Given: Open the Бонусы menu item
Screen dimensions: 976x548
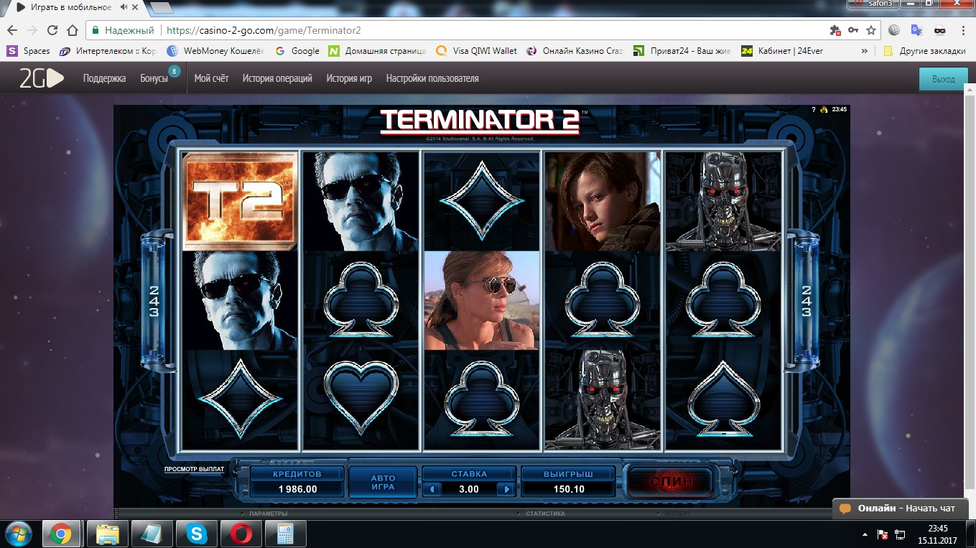Looking at the screenshot, I should click(154, 78).
